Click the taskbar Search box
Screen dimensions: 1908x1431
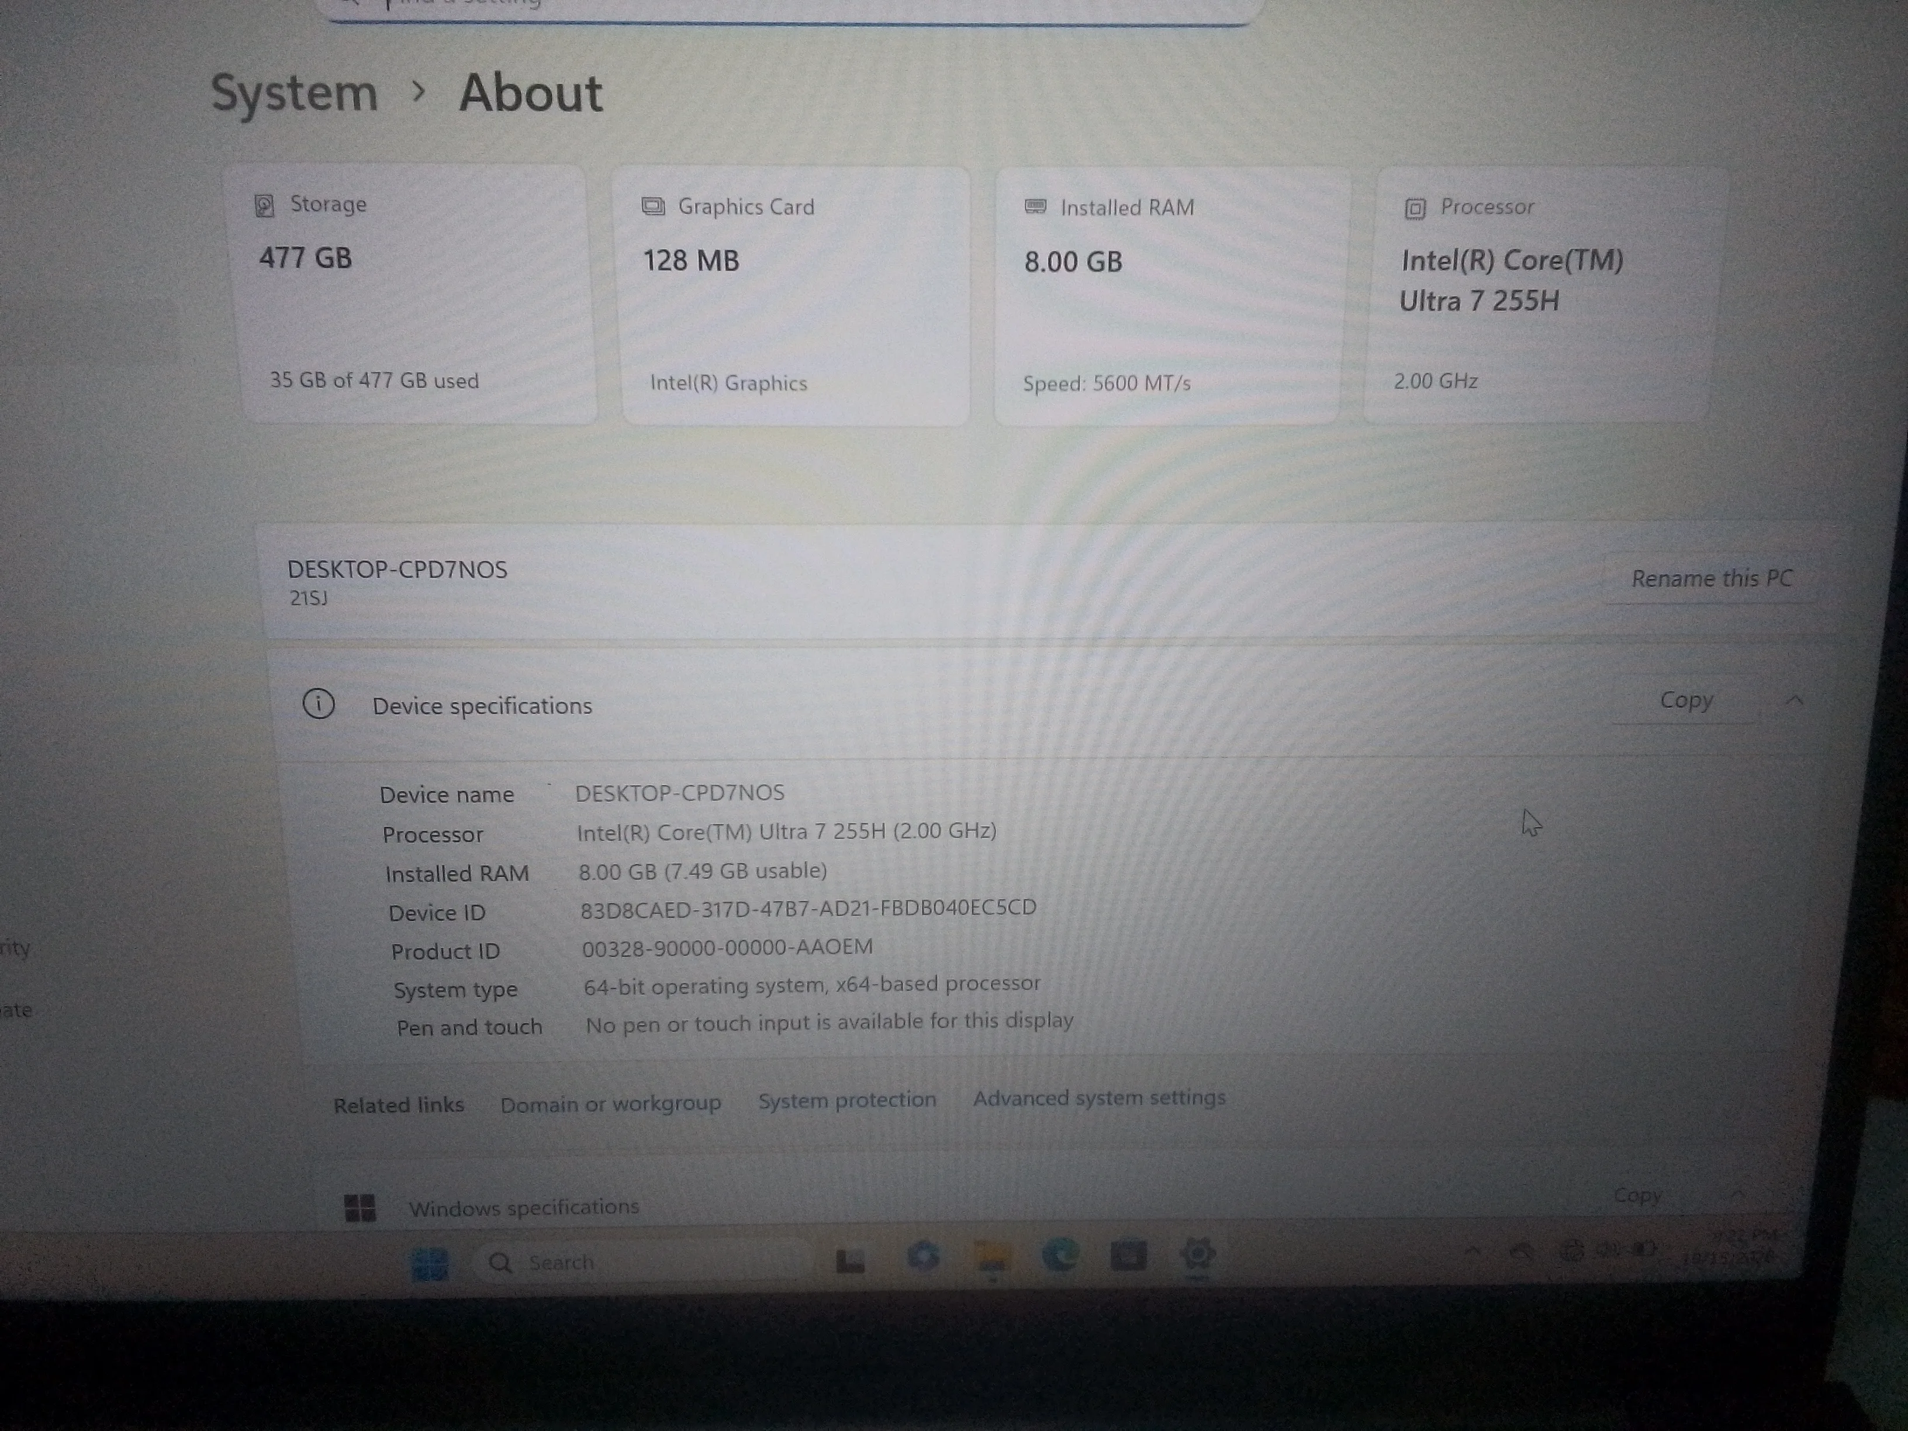[642, 1263]
